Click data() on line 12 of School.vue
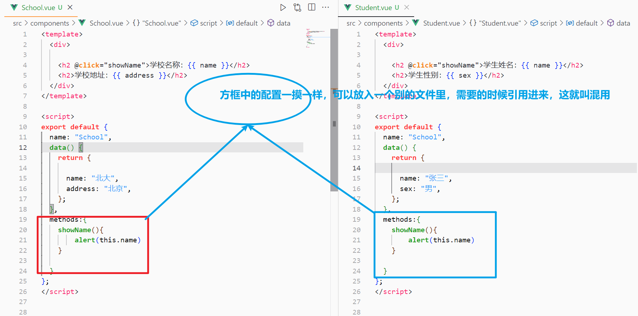 pos(62,147)
